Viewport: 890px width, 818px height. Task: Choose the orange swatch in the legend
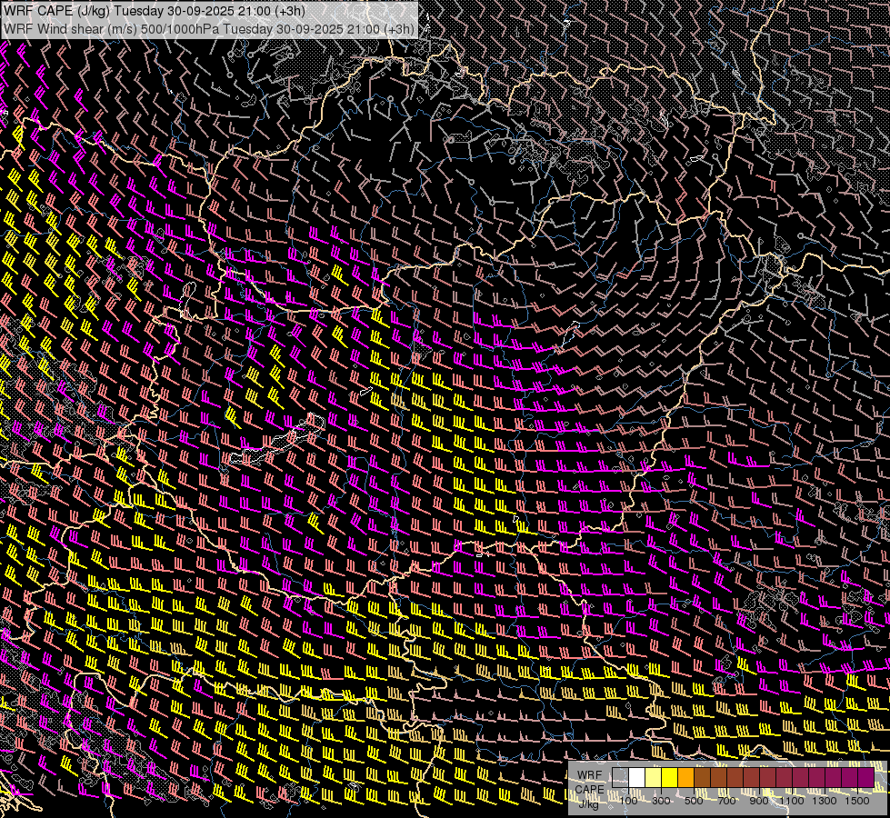[x=686, y=778]
